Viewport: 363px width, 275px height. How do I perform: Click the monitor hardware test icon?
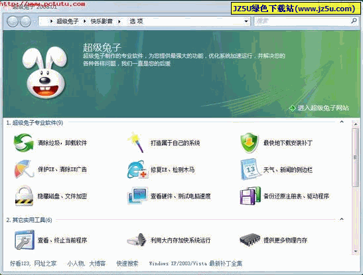137,196
